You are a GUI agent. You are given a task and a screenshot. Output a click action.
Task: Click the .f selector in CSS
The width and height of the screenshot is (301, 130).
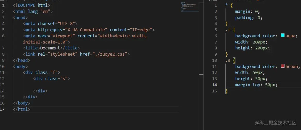(x=228, y=30)
